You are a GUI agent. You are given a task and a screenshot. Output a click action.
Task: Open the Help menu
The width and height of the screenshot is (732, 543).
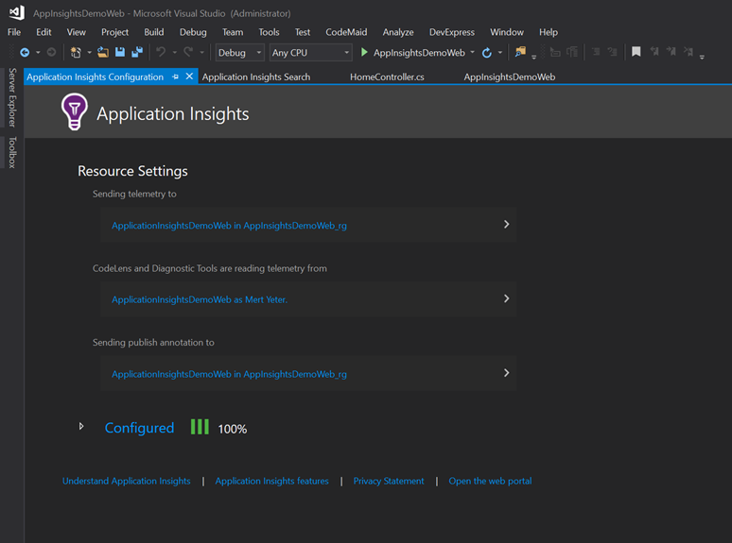[549, 32]
